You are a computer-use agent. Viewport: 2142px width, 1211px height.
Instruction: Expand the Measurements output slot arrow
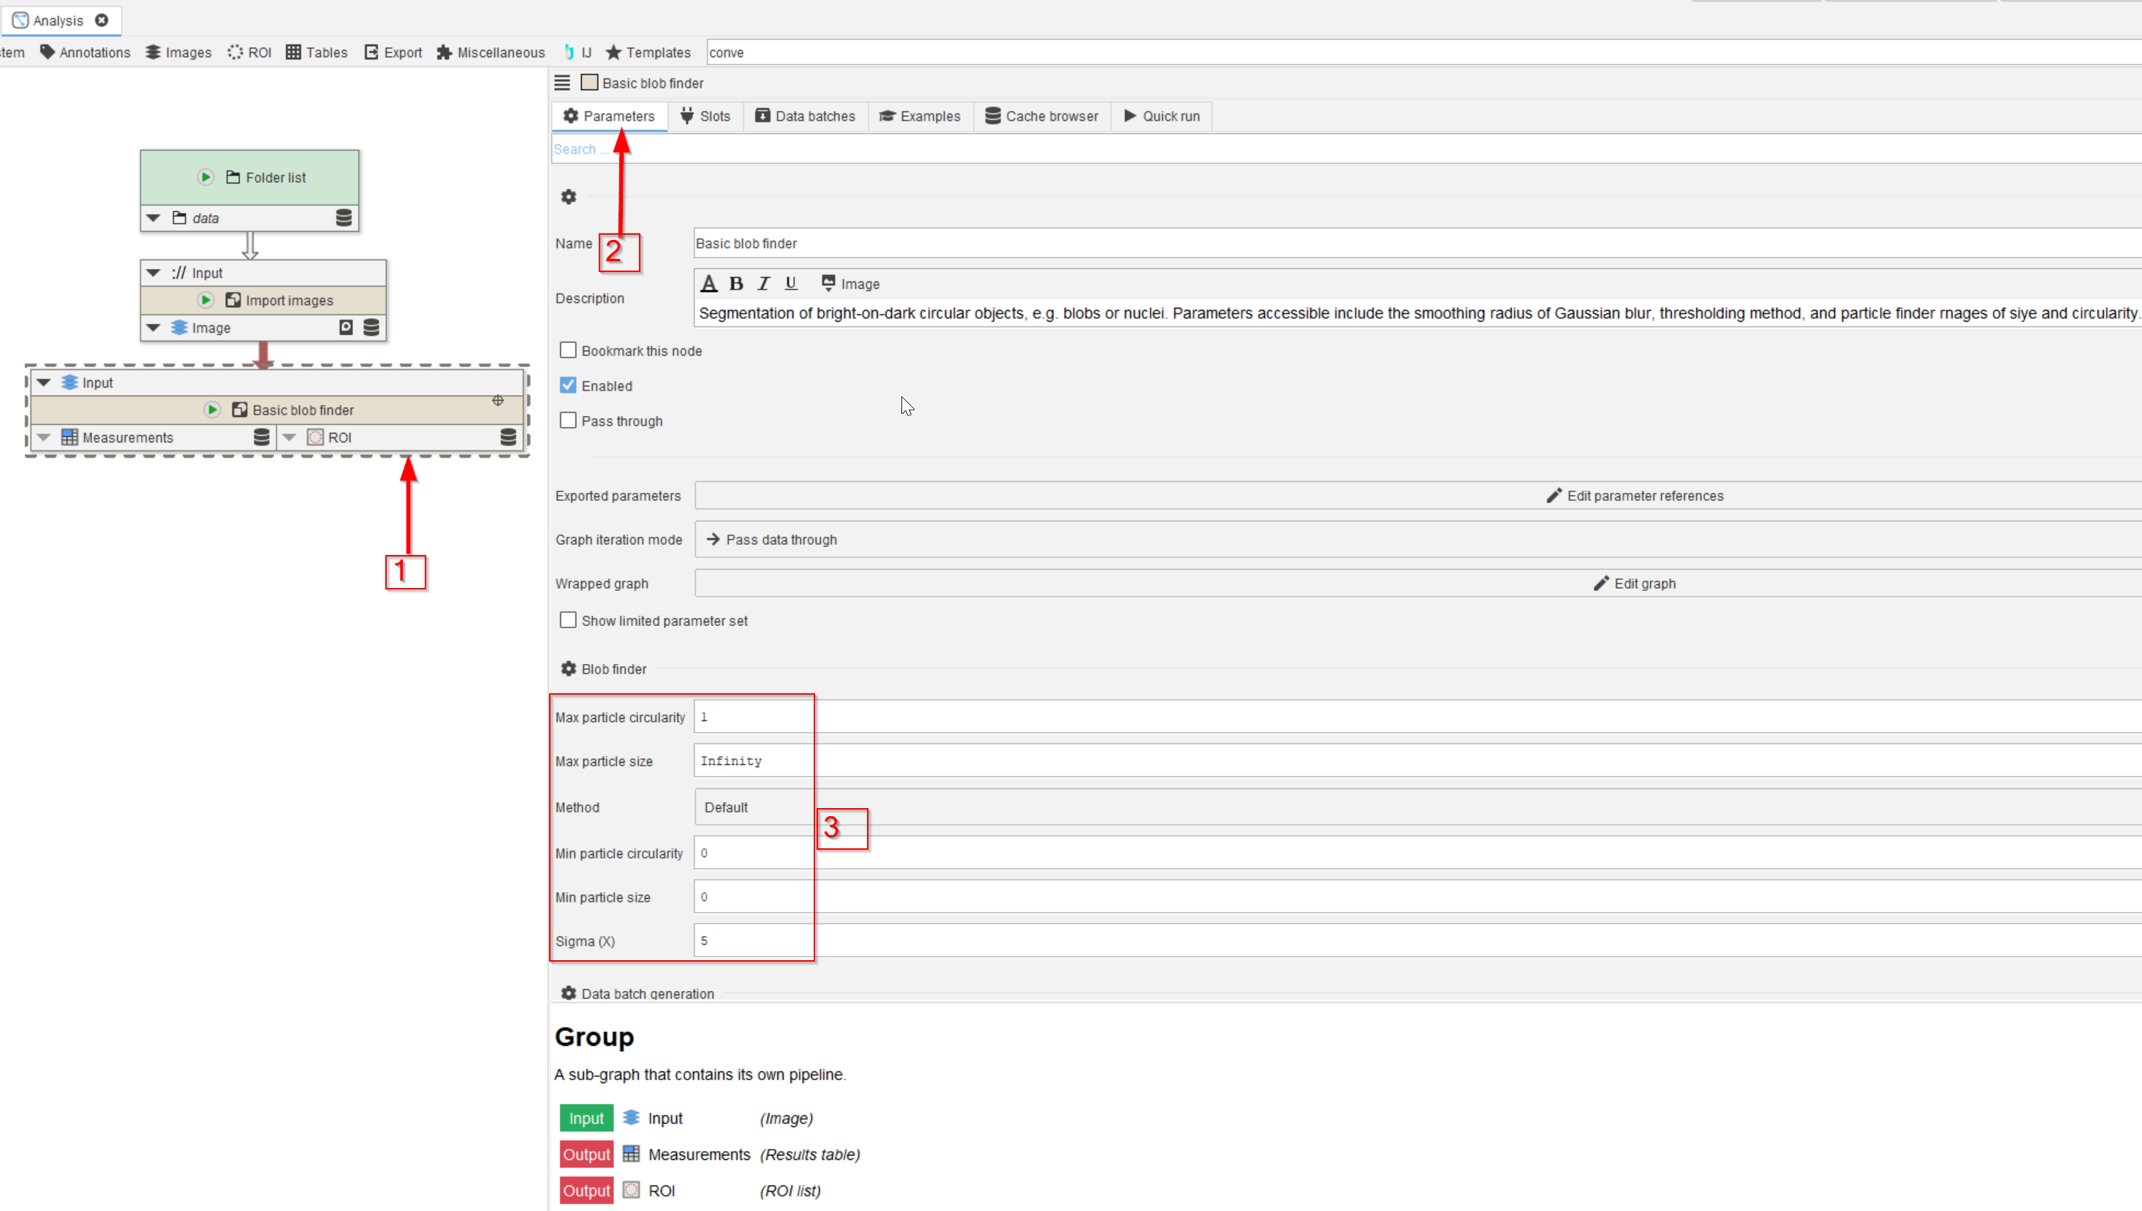[x=44, y=437]
